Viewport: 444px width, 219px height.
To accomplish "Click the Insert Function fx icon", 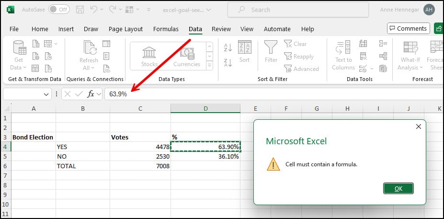I will [91, 94].
